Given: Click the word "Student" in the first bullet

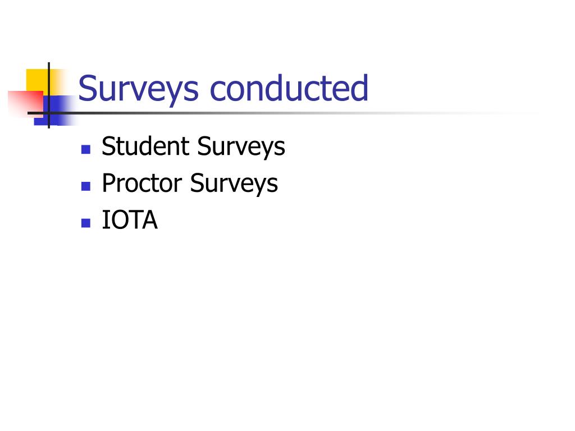Looking at the screenshot, I should (146, 145).
